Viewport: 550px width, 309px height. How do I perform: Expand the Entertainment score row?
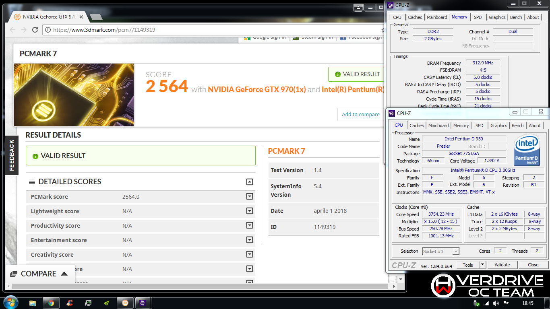click(x=250, y=240)
